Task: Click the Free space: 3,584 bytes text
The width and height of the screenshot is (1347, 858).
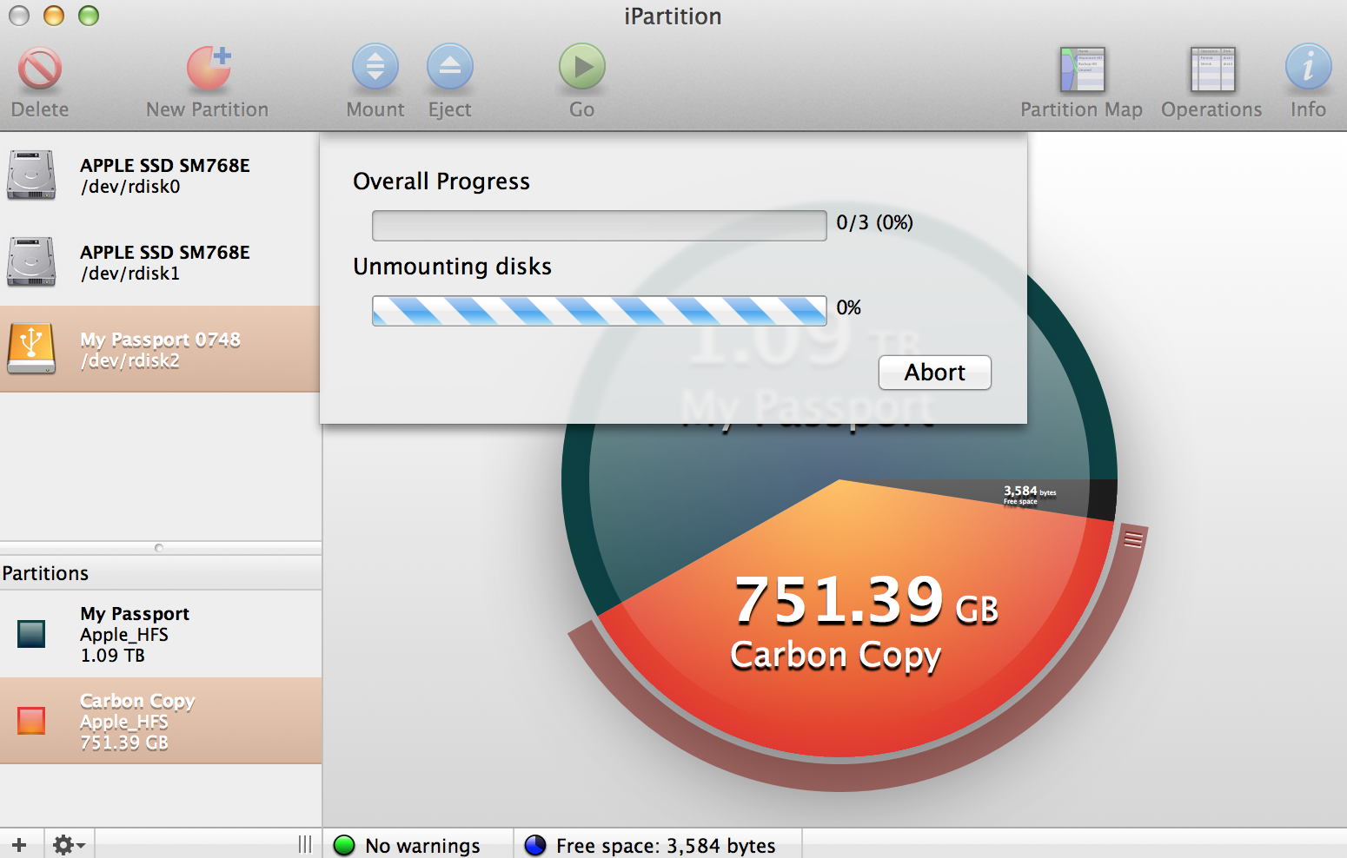Action: [x=666, y=846]
